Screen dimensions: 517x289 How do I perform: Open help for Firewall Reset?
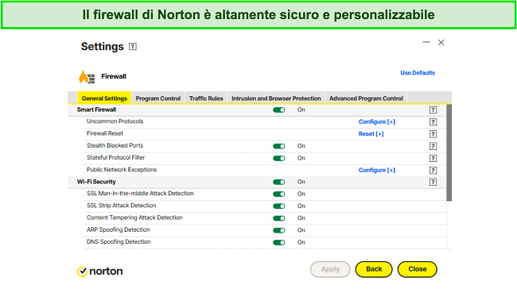(x=433, y=134)
